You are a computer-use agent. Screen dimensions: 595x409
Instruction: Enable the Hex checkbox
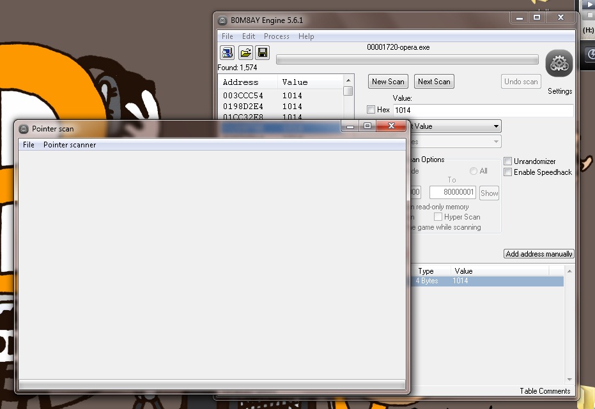coord(371,110)
